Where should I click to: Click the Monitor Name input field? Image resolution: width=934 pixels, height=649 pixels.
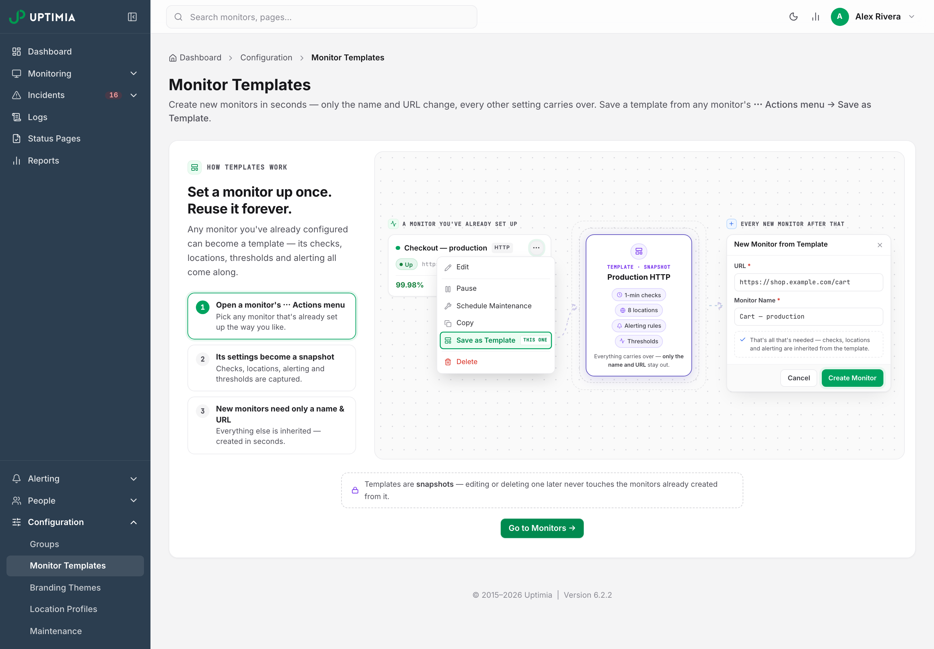pos(808,316)
